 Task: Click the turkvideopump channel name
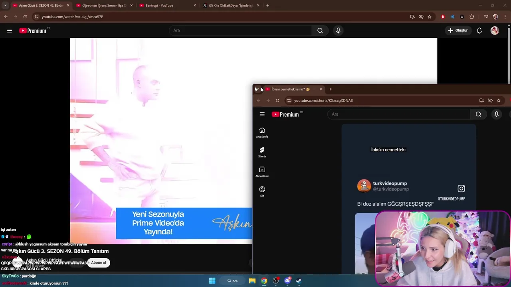390,183
